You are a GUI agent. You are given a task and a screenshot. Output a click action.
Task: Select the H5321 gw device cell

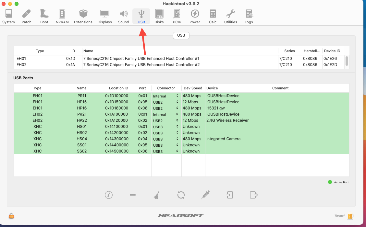click(x=238, y=108)
